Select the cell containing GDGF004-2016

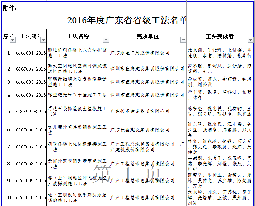31,95
